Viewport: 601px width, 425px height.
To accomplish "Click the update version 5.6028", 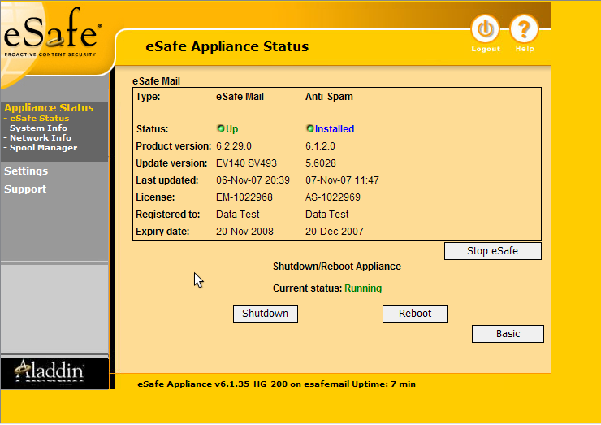I will [321, 163].
